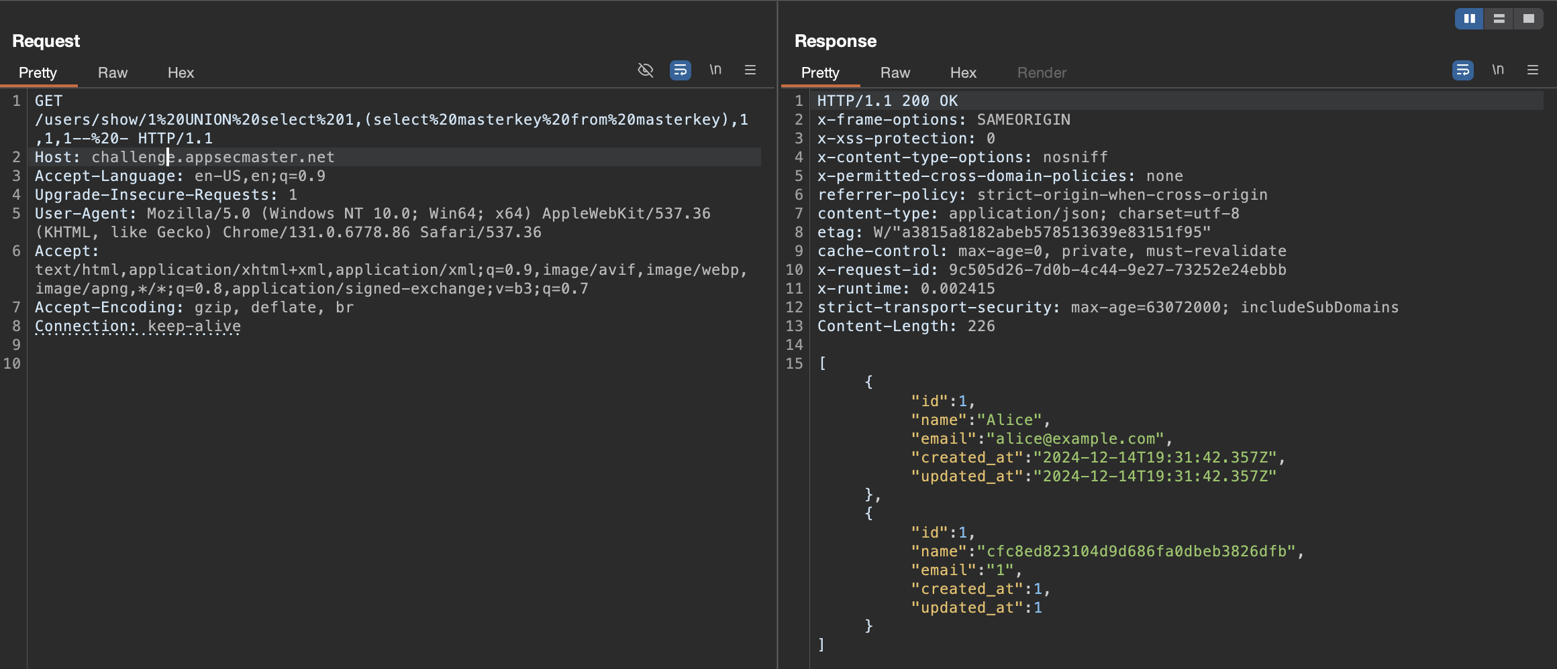Click the Host header line in request
This screenshot has width=1557, height=669.
(x=185, y=157)
